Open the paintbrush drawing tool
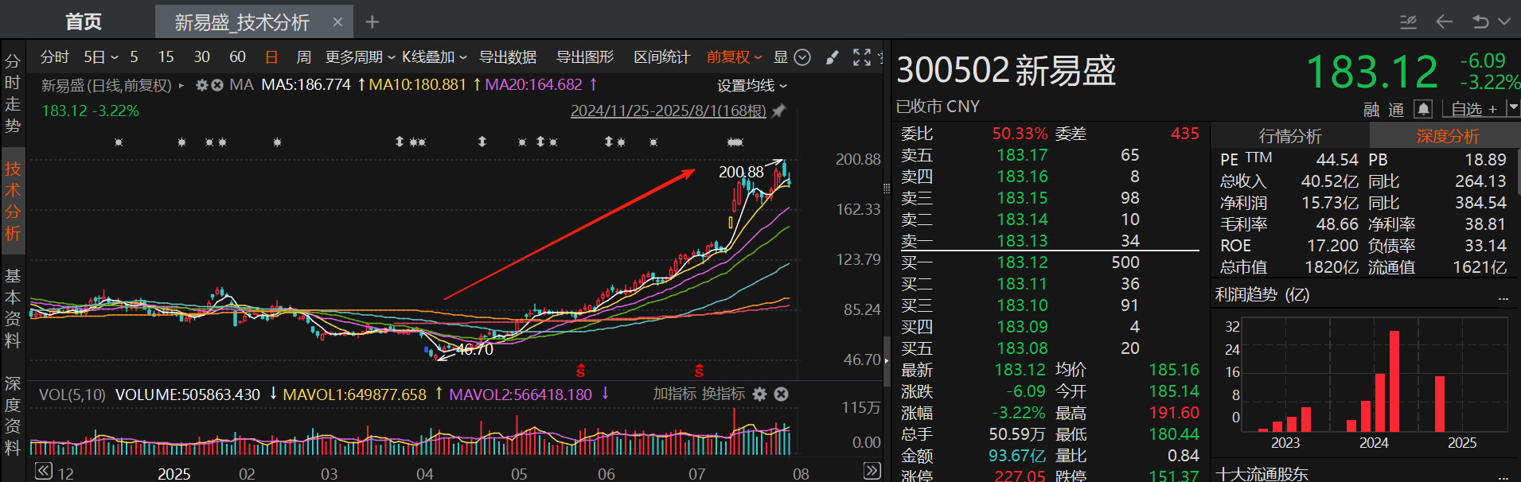Viewport: 1521px width, 482px height. point(833,57)
